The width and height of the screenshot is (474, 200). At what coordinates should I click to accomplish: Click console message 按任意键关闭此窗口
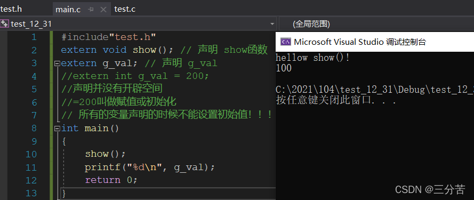coord(336,100)
